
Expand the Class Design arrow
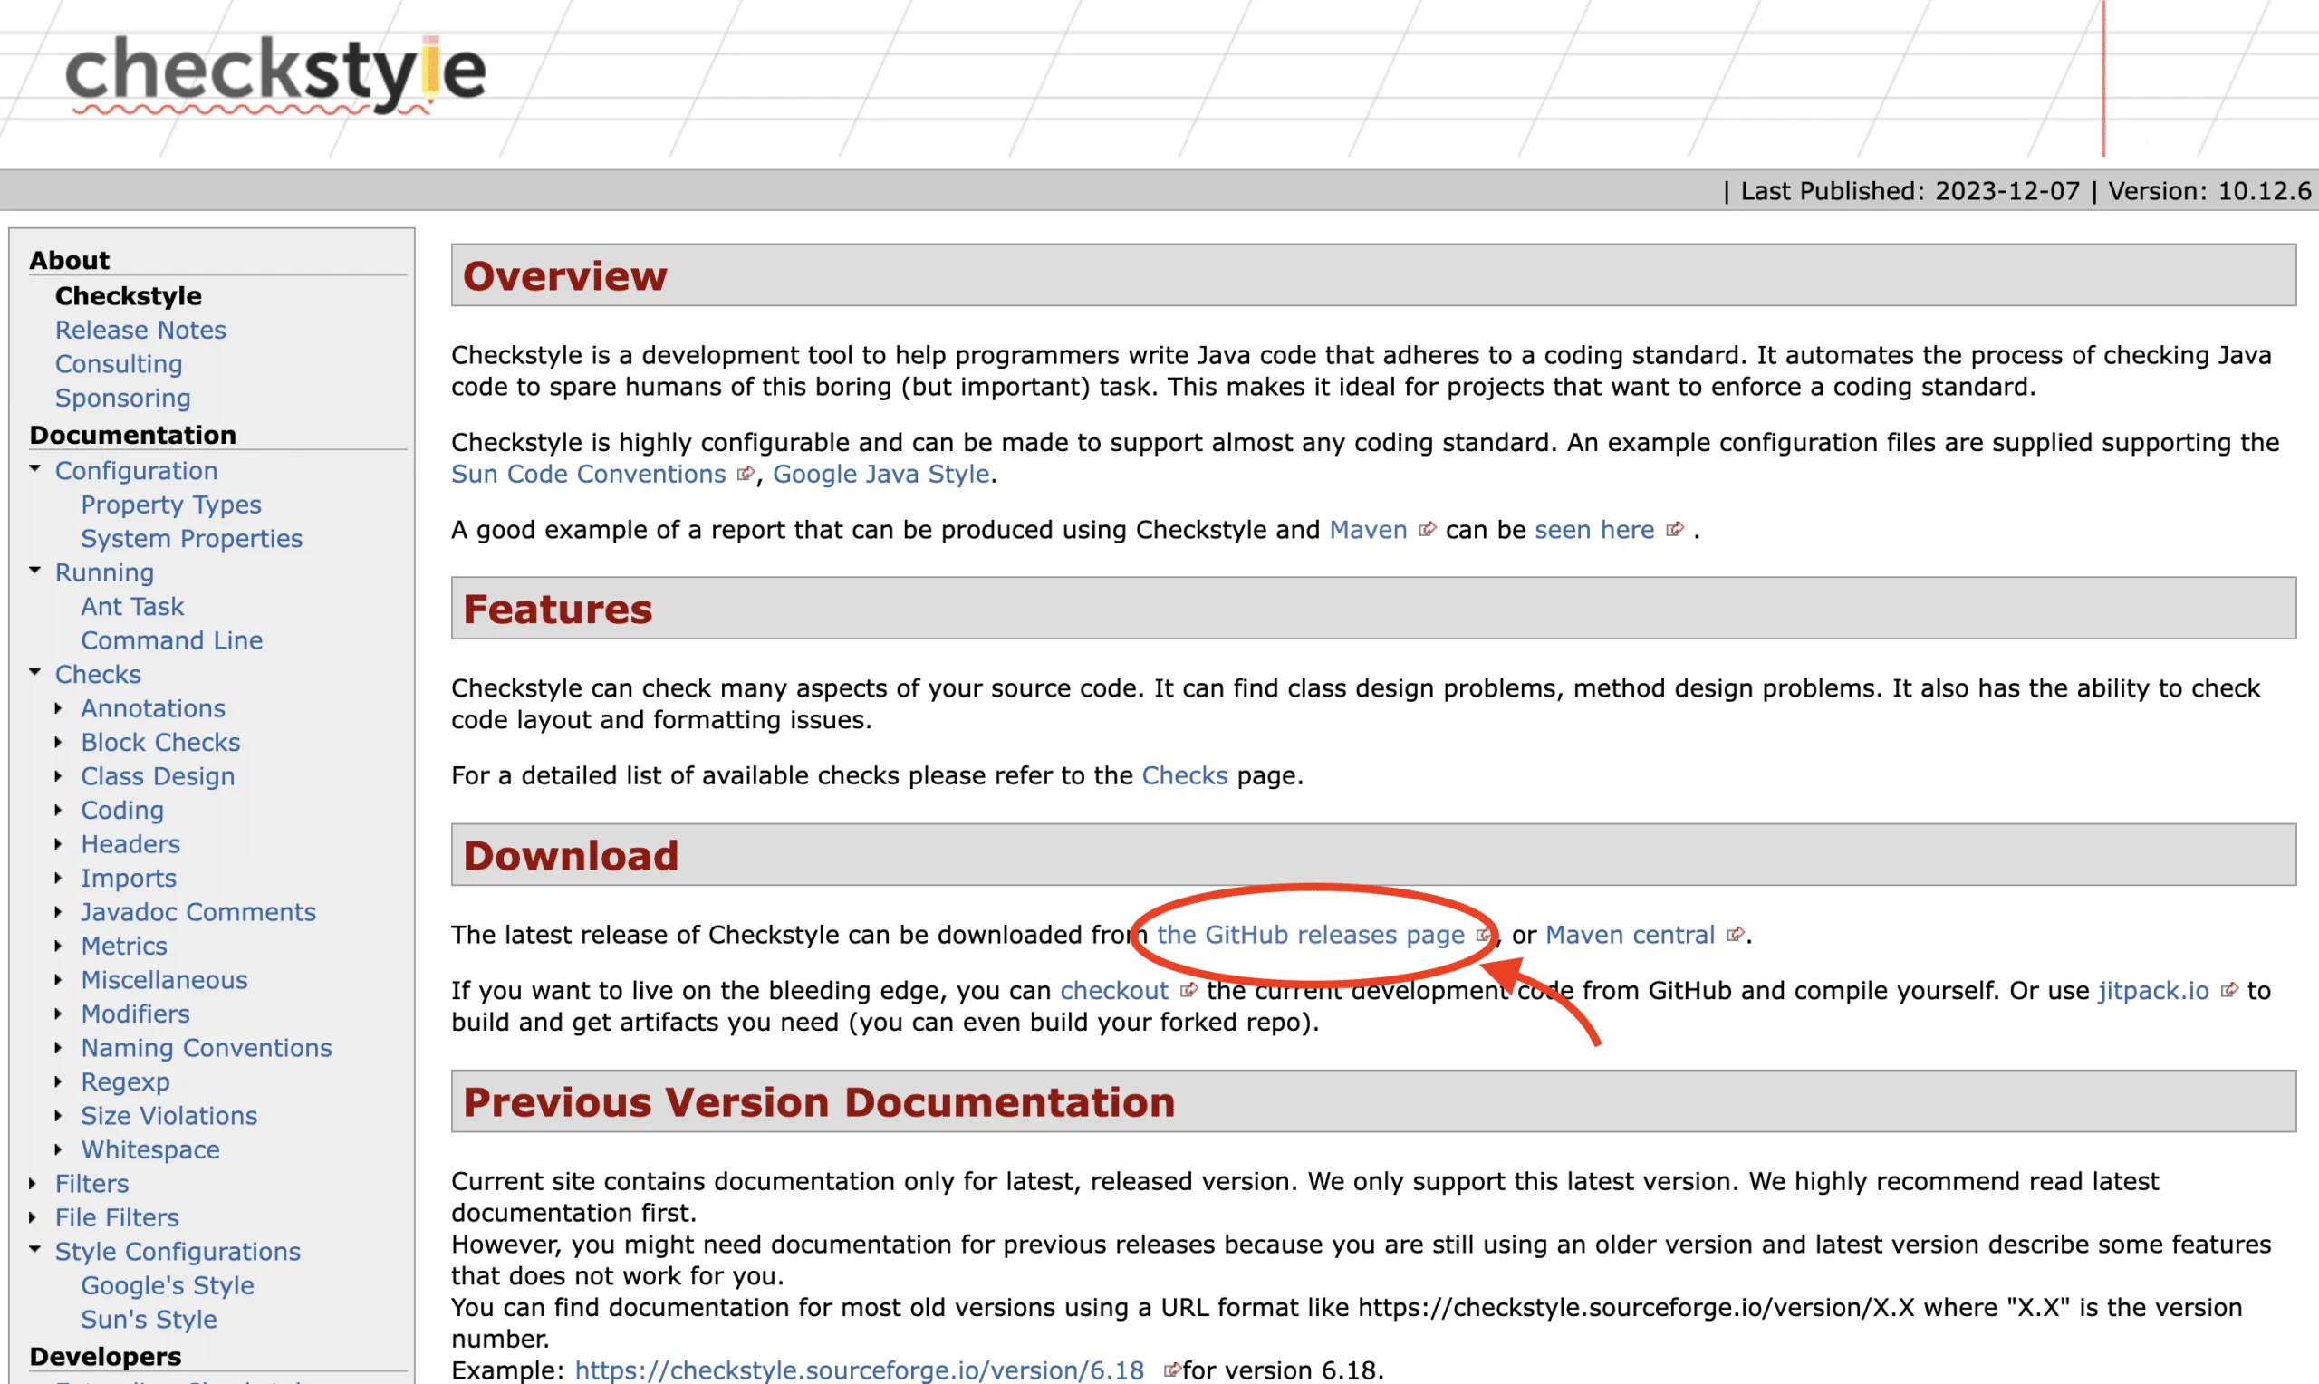(x=58, y=777)
